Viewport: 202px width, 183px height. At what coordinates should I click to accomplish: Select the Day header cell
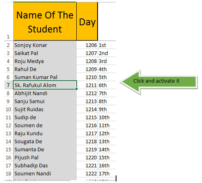(87, 21)
